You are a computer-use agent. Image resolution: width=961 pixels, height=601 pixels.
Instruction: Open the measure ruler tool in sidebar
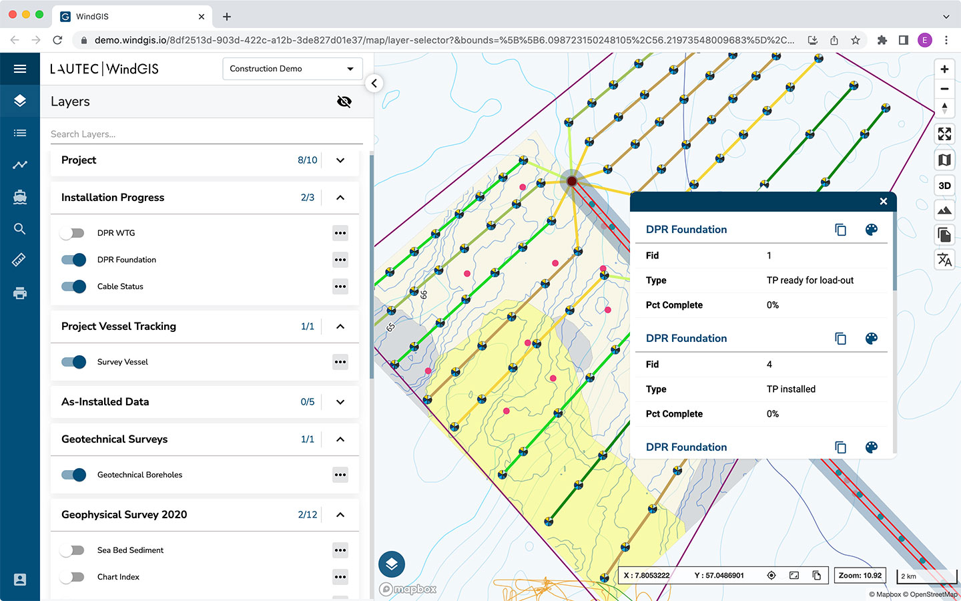tap(19, 260)
